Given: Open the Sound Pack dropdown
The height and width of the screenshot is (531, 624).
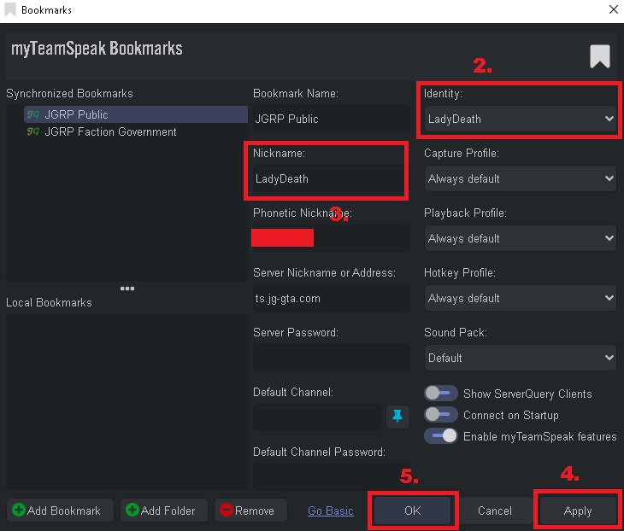Looking at the screenshot, I should [x=520, y=358].
